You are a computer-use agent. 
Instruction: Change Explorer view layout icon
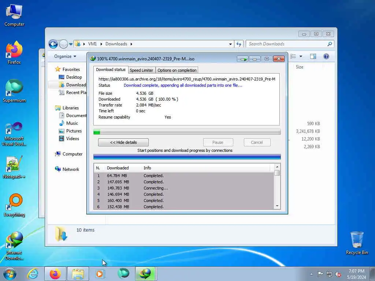(293, 56)
